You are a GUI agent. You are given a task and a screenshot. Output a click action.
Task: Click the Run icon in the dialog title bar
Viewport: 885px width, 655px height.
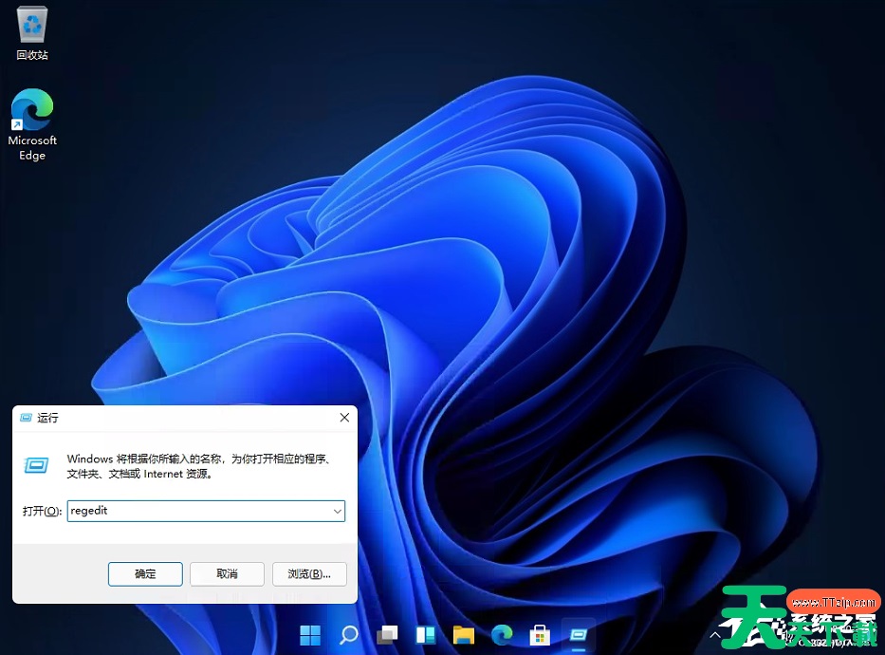click(x=26, y=418)
